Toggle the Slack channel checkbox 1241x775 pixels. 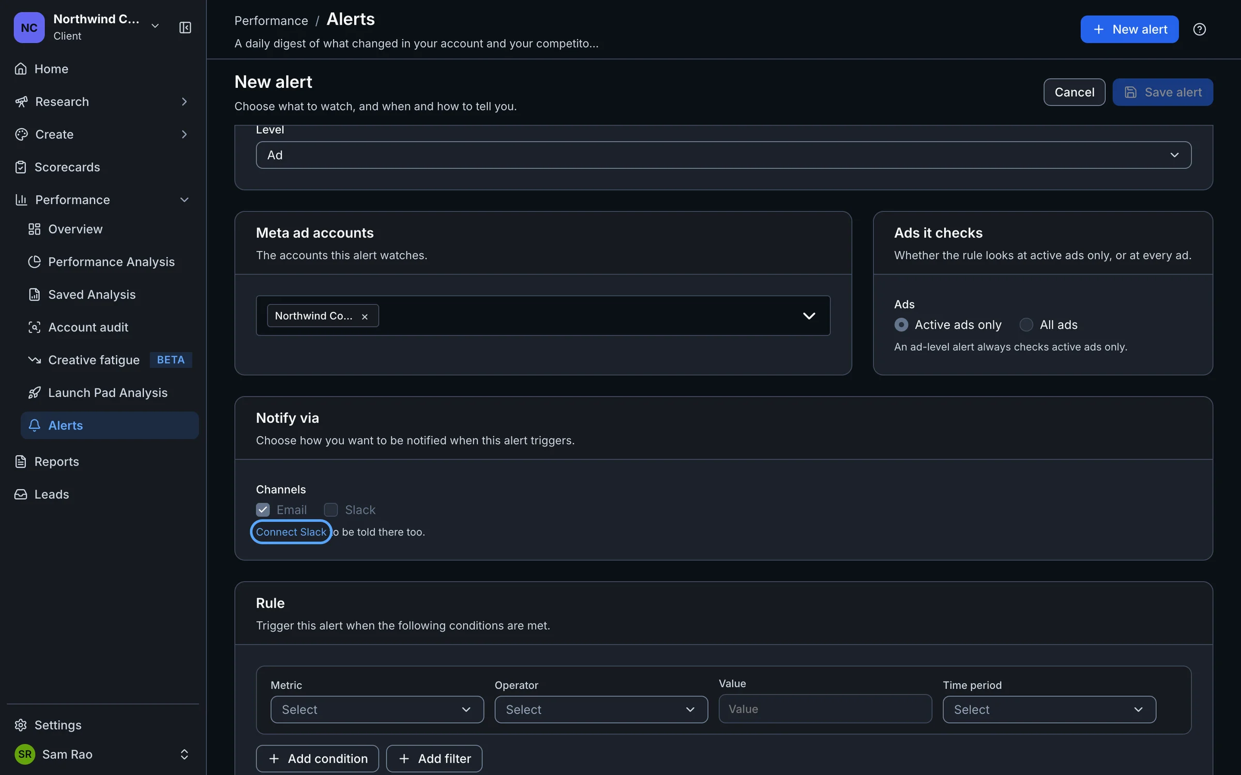tap(330, 510)
